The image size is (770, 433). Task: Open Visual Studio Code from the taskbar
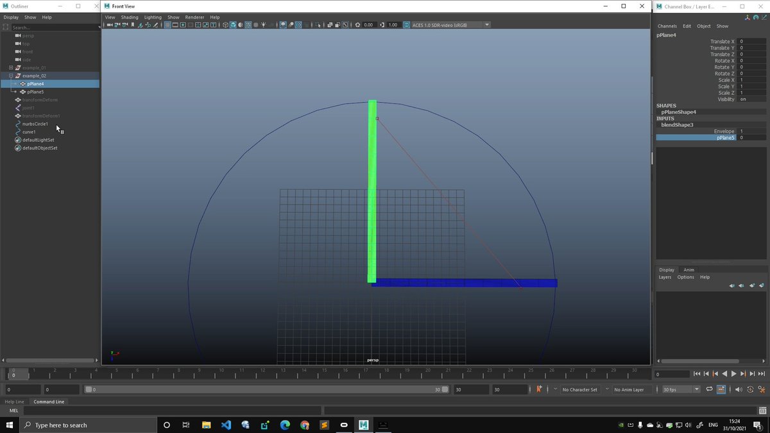pos(225,425)
